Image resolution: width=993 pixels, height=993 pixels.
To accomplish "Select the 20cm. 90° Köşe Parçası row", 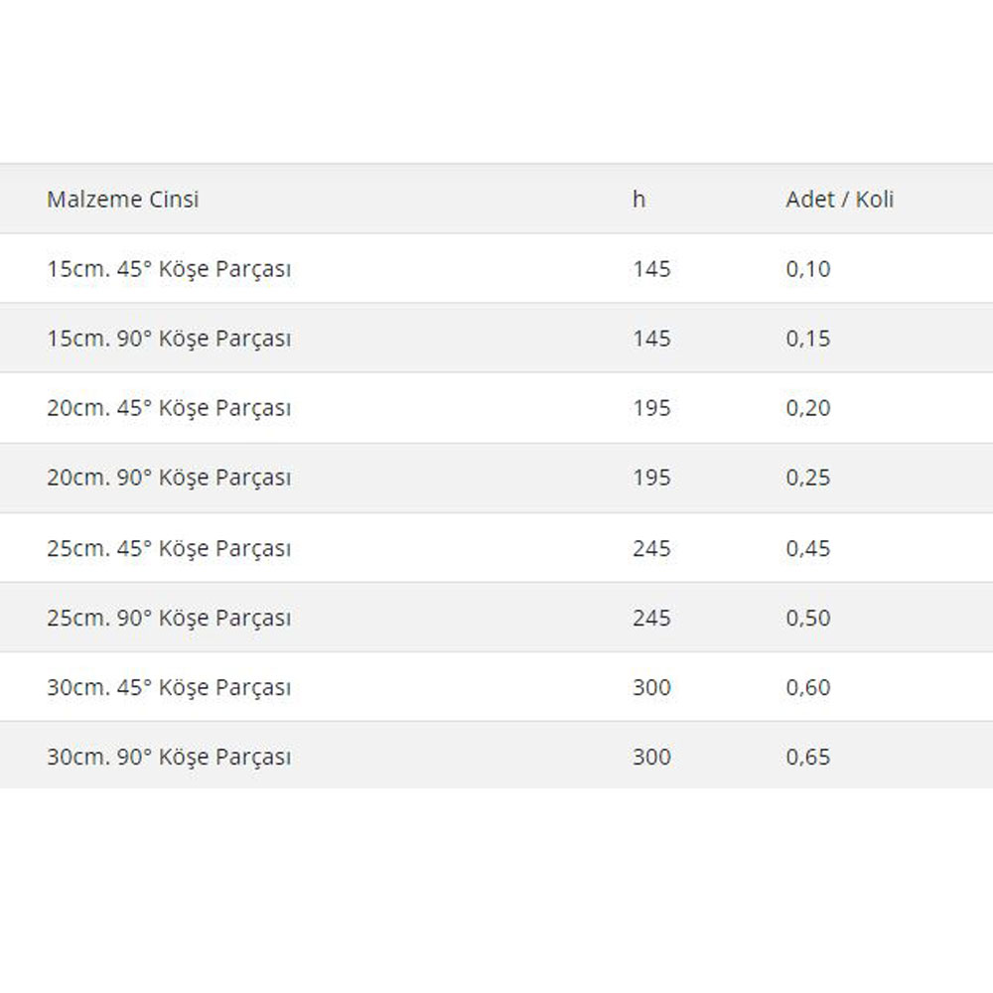I will 496,478.
